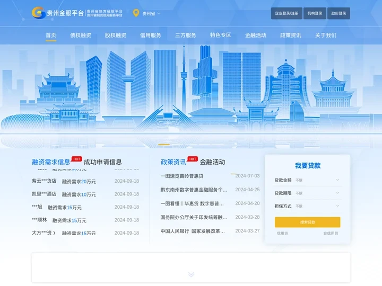Image resolution: width=382 pixels, height=286 pixels.
Task: Open the 关于我们 menu item
Action: [x=326, y=35]
